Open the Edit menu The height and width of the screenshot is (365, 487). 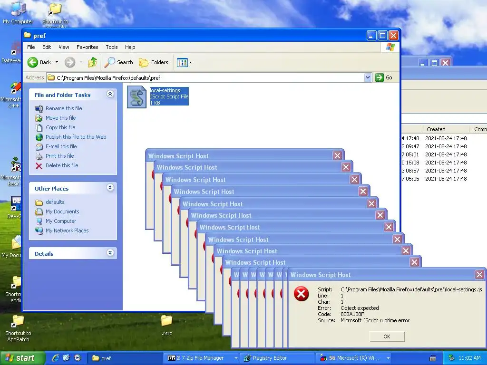click(x=47, y=47)
